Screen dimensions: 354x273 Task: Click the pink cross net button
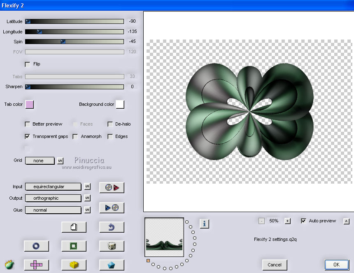pos(36,265)
